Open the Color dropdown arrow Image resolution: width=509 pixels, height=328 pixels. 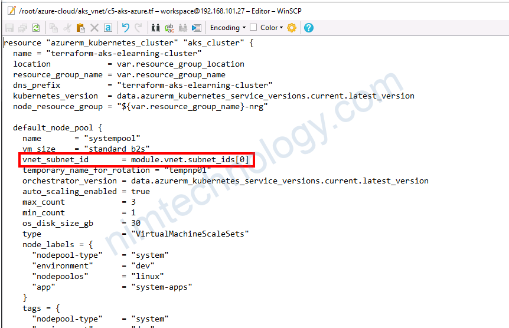[281, 28]
